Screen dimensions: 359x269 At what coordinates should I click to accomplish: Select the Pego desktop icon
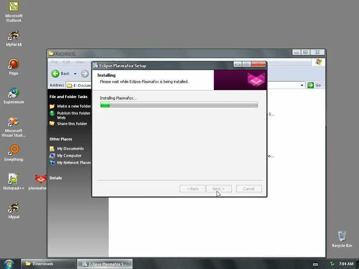[14, 67]
